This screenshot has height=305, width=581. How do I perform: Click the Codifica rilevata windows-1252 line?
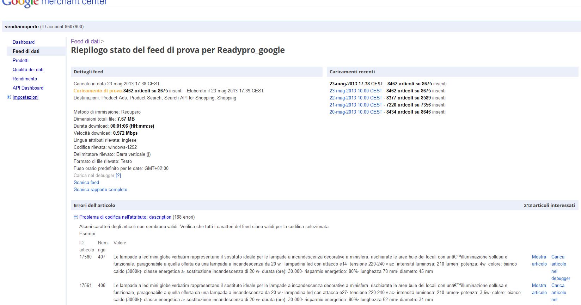pyautogui.click(x=105, y=147)
